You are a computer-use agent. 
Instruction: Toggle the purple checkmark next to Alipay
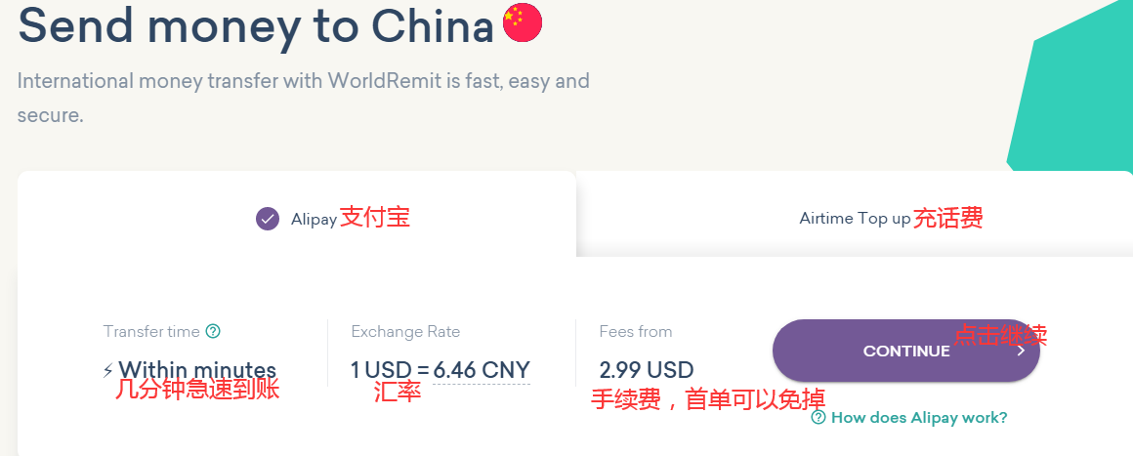click(268, 219)
